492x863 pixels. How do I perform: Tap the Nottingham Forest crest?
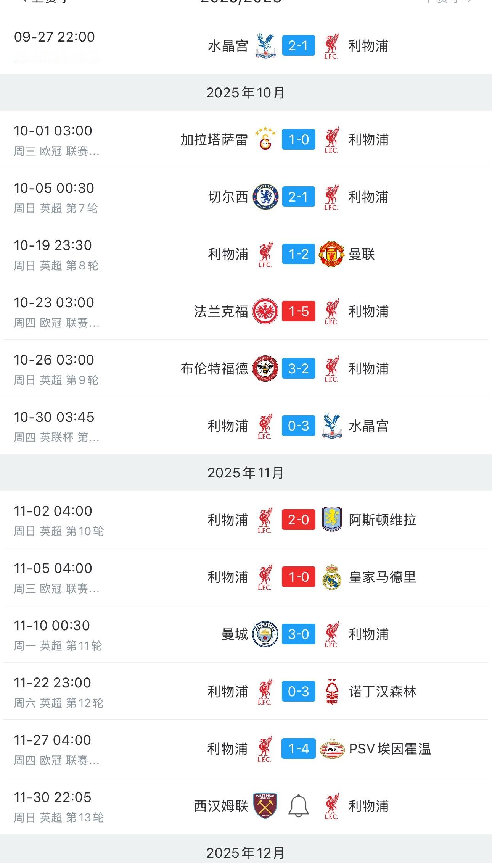tap(332, 691)
